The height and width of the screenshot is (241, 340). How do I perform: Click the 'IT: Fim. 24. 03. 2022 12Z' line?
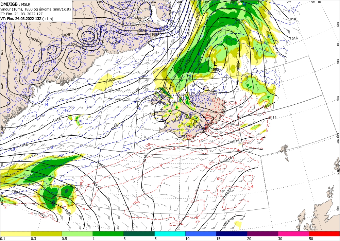[21, 14]
